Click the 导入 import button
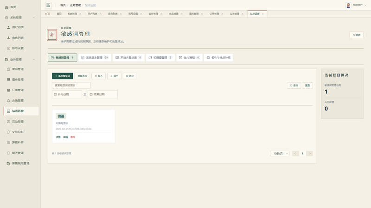Viewport: 371px width, 208px height. (99, 76)
